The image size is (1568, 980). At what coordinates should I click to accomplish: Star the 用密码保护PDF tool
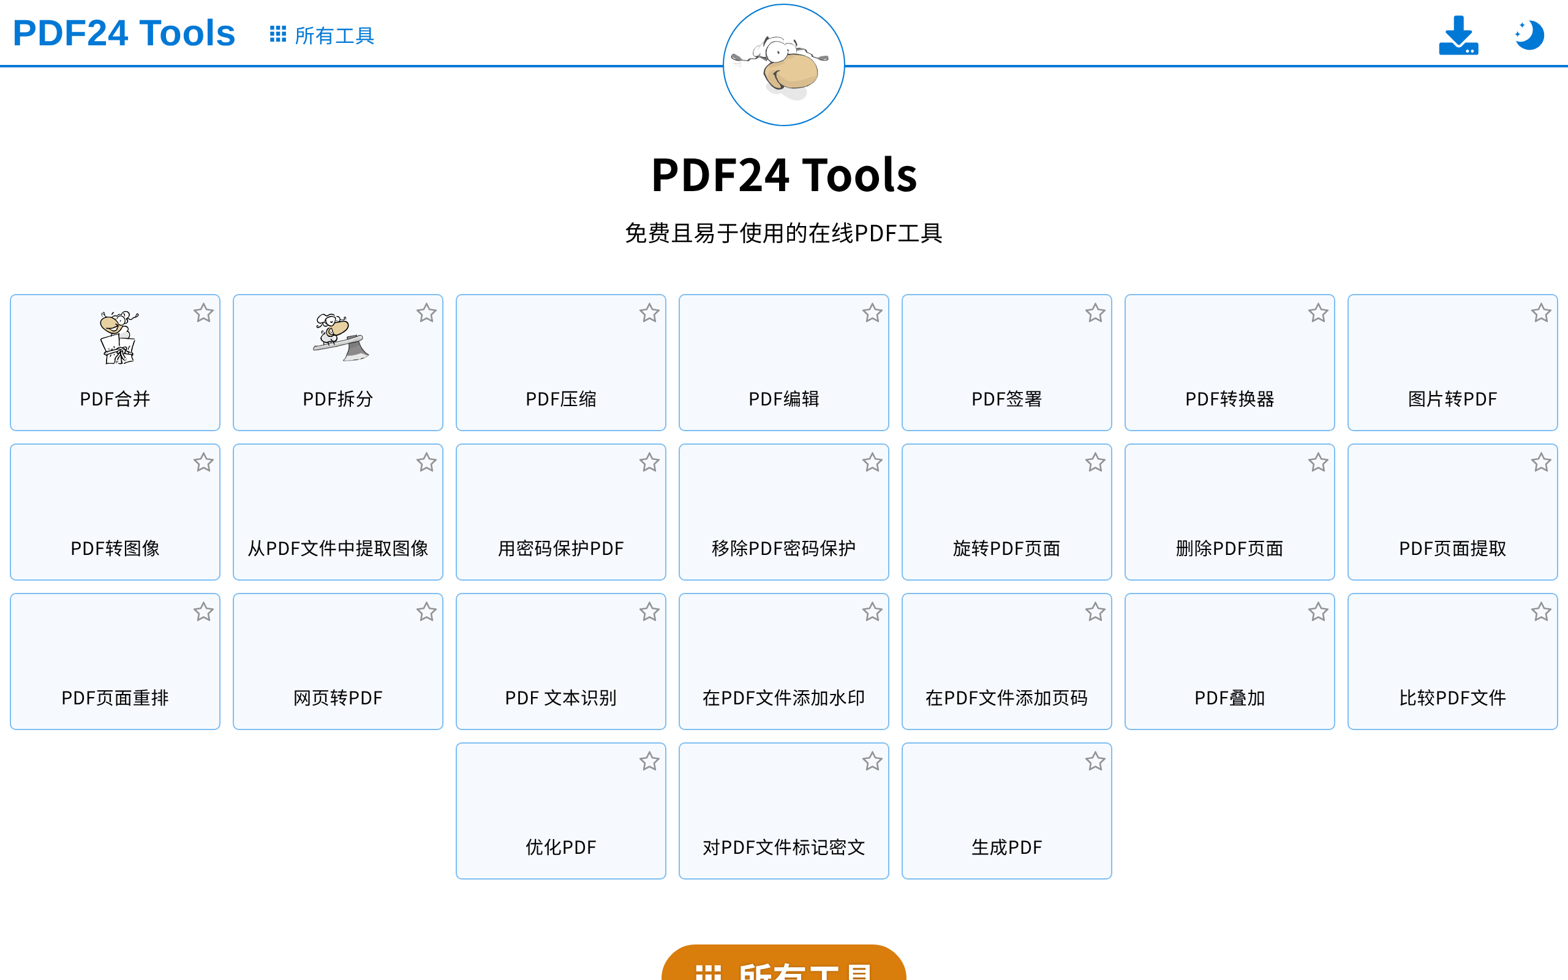click(649, 462)
